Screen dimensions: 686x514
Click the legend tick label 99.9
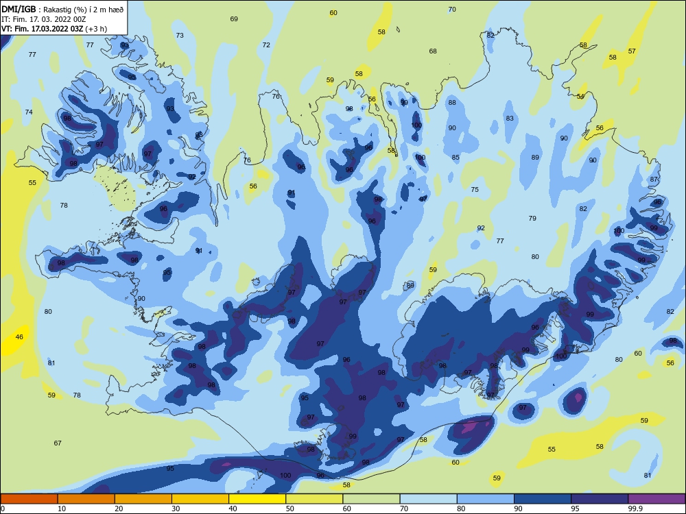tap(635, 509)
